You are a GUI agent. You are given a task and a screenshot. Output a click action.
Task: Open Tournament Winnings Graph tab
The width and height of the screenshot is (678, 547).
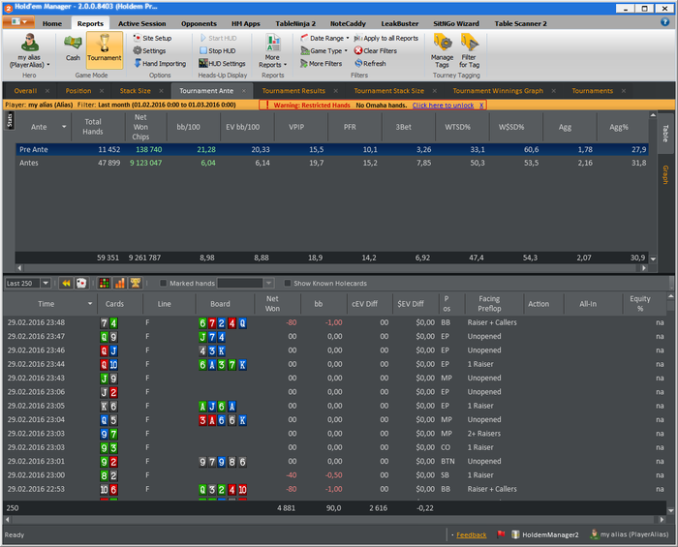click(x=498, y=91)
